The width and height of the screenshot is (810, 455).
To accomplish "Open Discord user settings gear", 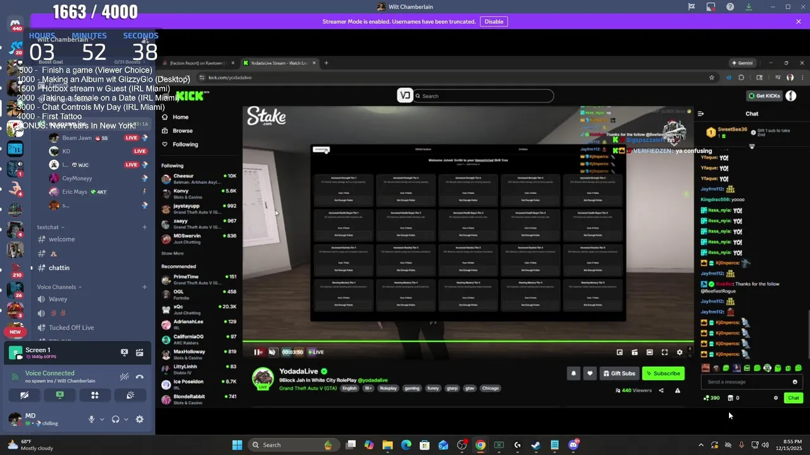I will tap(140, 419).
